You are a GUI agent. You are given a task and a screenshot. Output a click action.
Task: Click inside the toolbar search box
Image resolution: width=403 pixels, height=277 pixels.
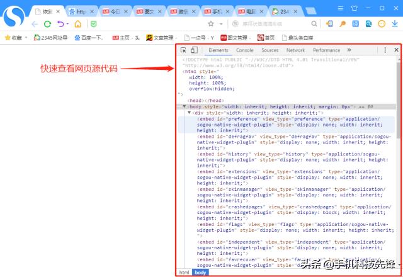[274, 24]
